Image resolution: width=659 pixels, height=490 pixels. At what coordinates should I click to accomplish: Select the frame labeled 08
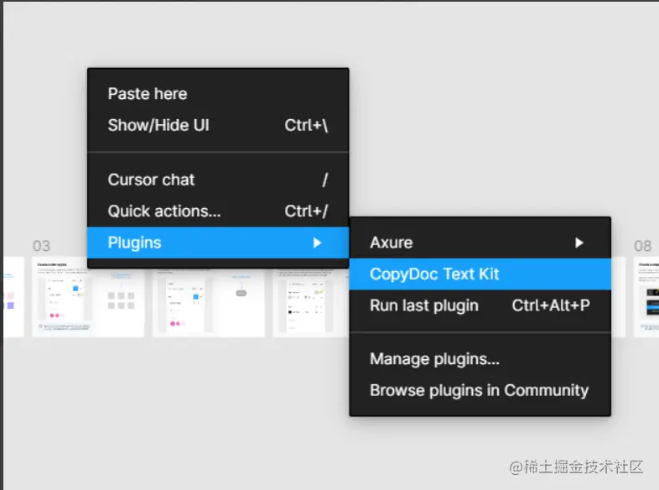pos(642,246)
